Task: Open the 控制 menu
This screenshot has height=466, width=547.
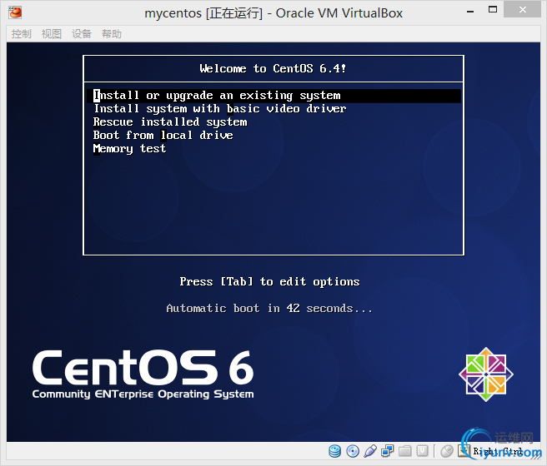Action: (22, 34)
